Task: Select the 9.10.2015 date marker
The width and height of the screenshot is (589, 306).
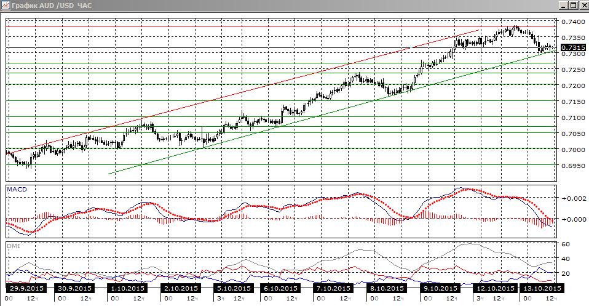Action: click(x=440, y=288)
